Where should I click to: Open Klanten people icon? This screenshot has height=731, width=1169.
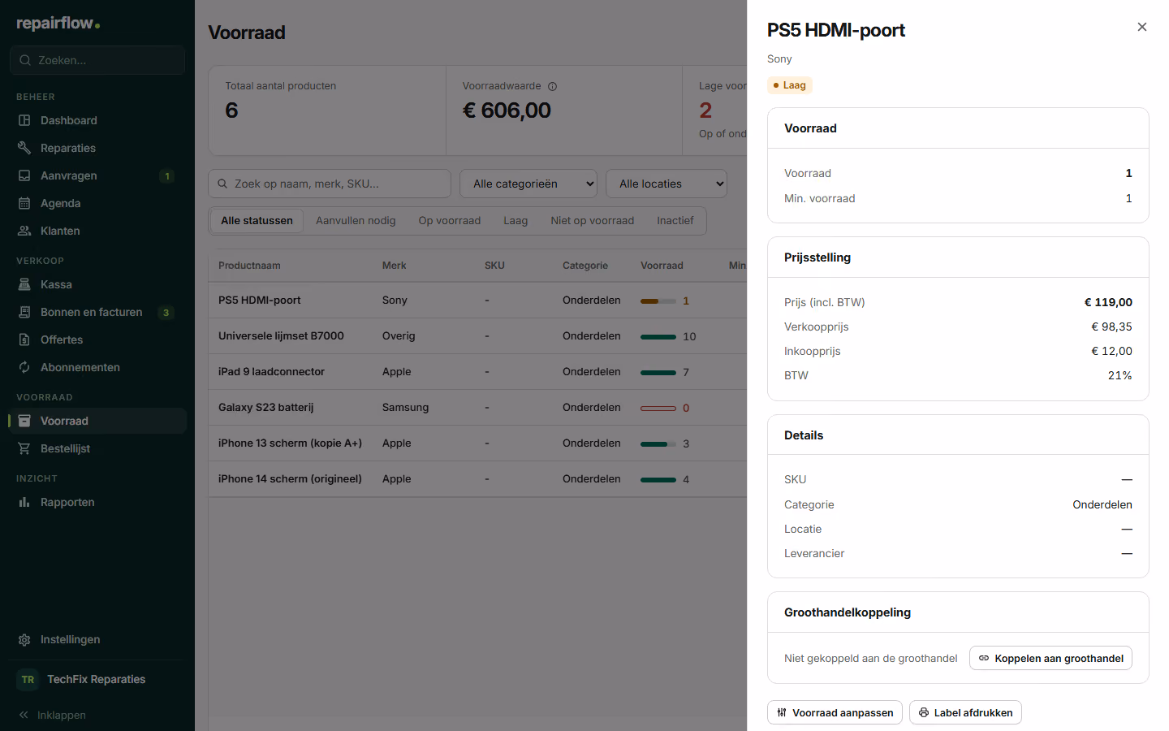pyautogui.click(x=24, y=231)
